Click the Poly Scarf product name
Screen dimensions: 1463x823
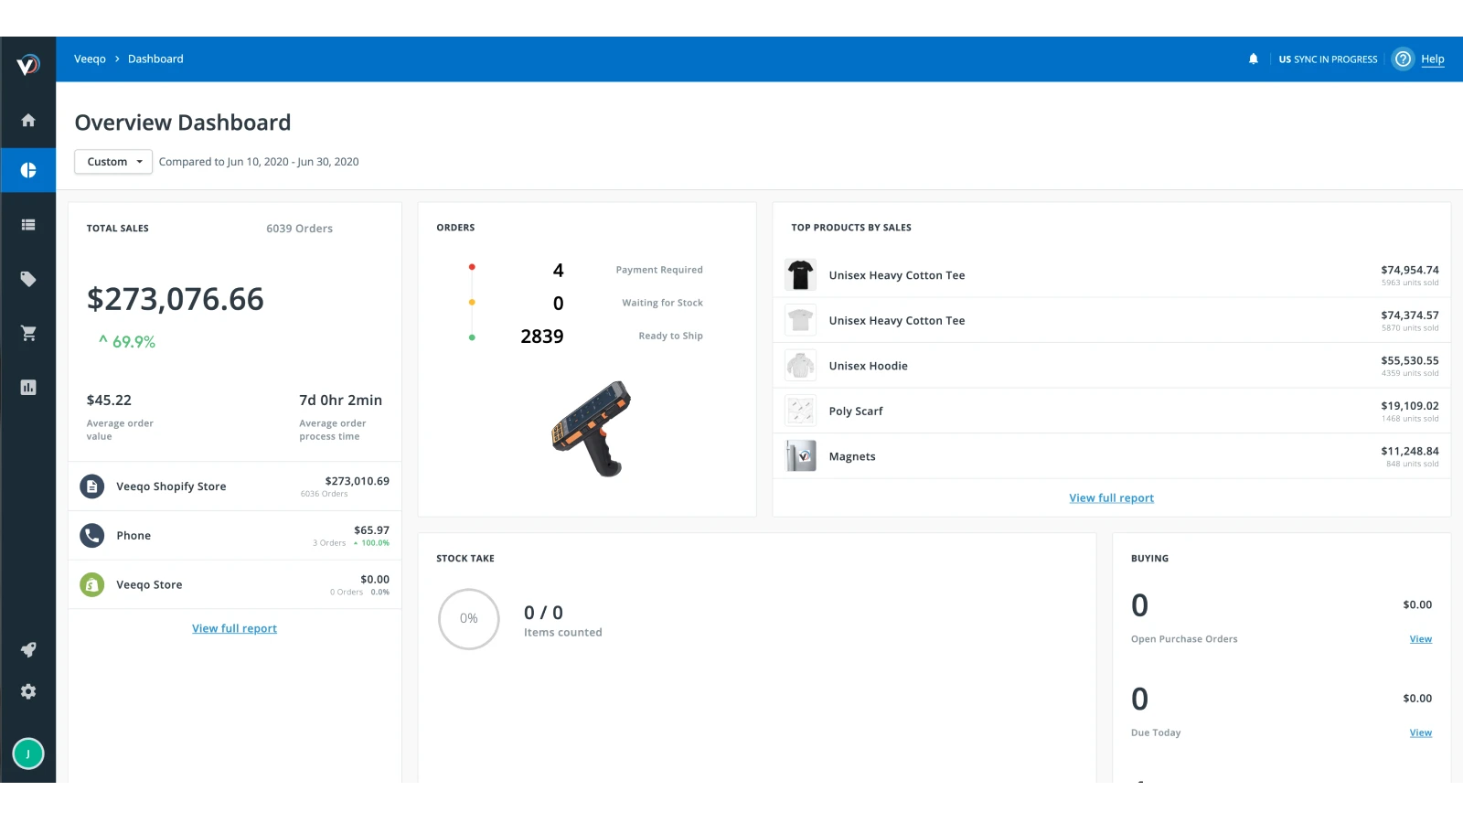[856, 411]
